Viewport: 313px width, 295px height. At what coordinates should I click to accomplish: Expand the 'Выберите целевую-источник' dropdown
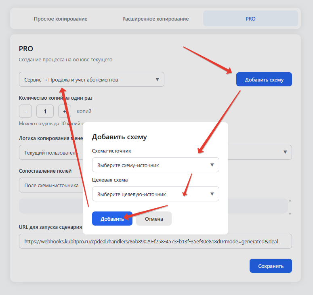tap(155, 194)
